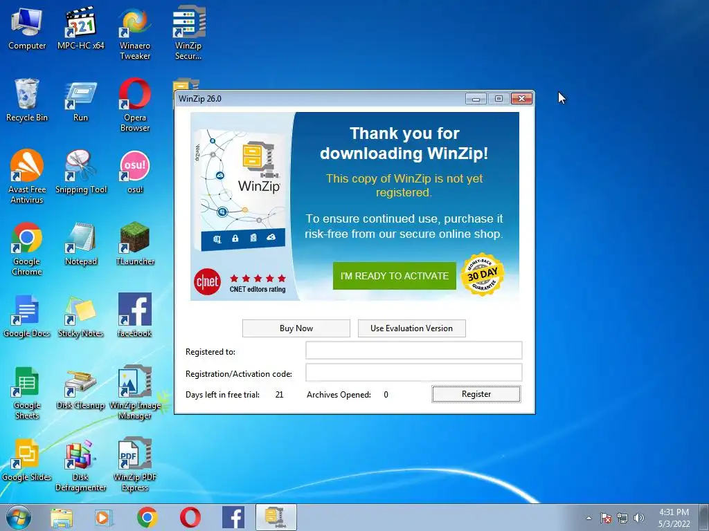Click the Snipping Tool shortcut

click(x=81, y=172)
